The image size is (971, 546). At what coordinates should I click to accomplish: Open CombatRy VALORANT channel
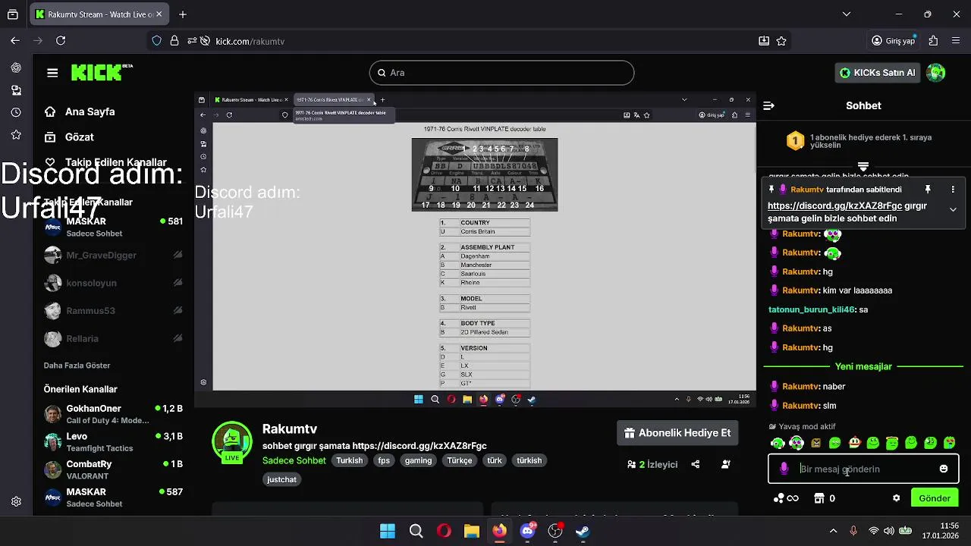(113, 469)
